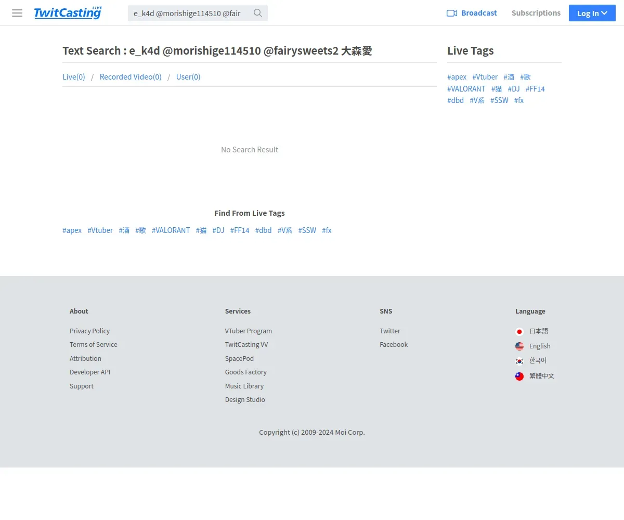Image resolution: width=624 pixels, height=520 pixels.
Task: Open #VALORANT under Find From Live Tags
Action: point(171,230)
